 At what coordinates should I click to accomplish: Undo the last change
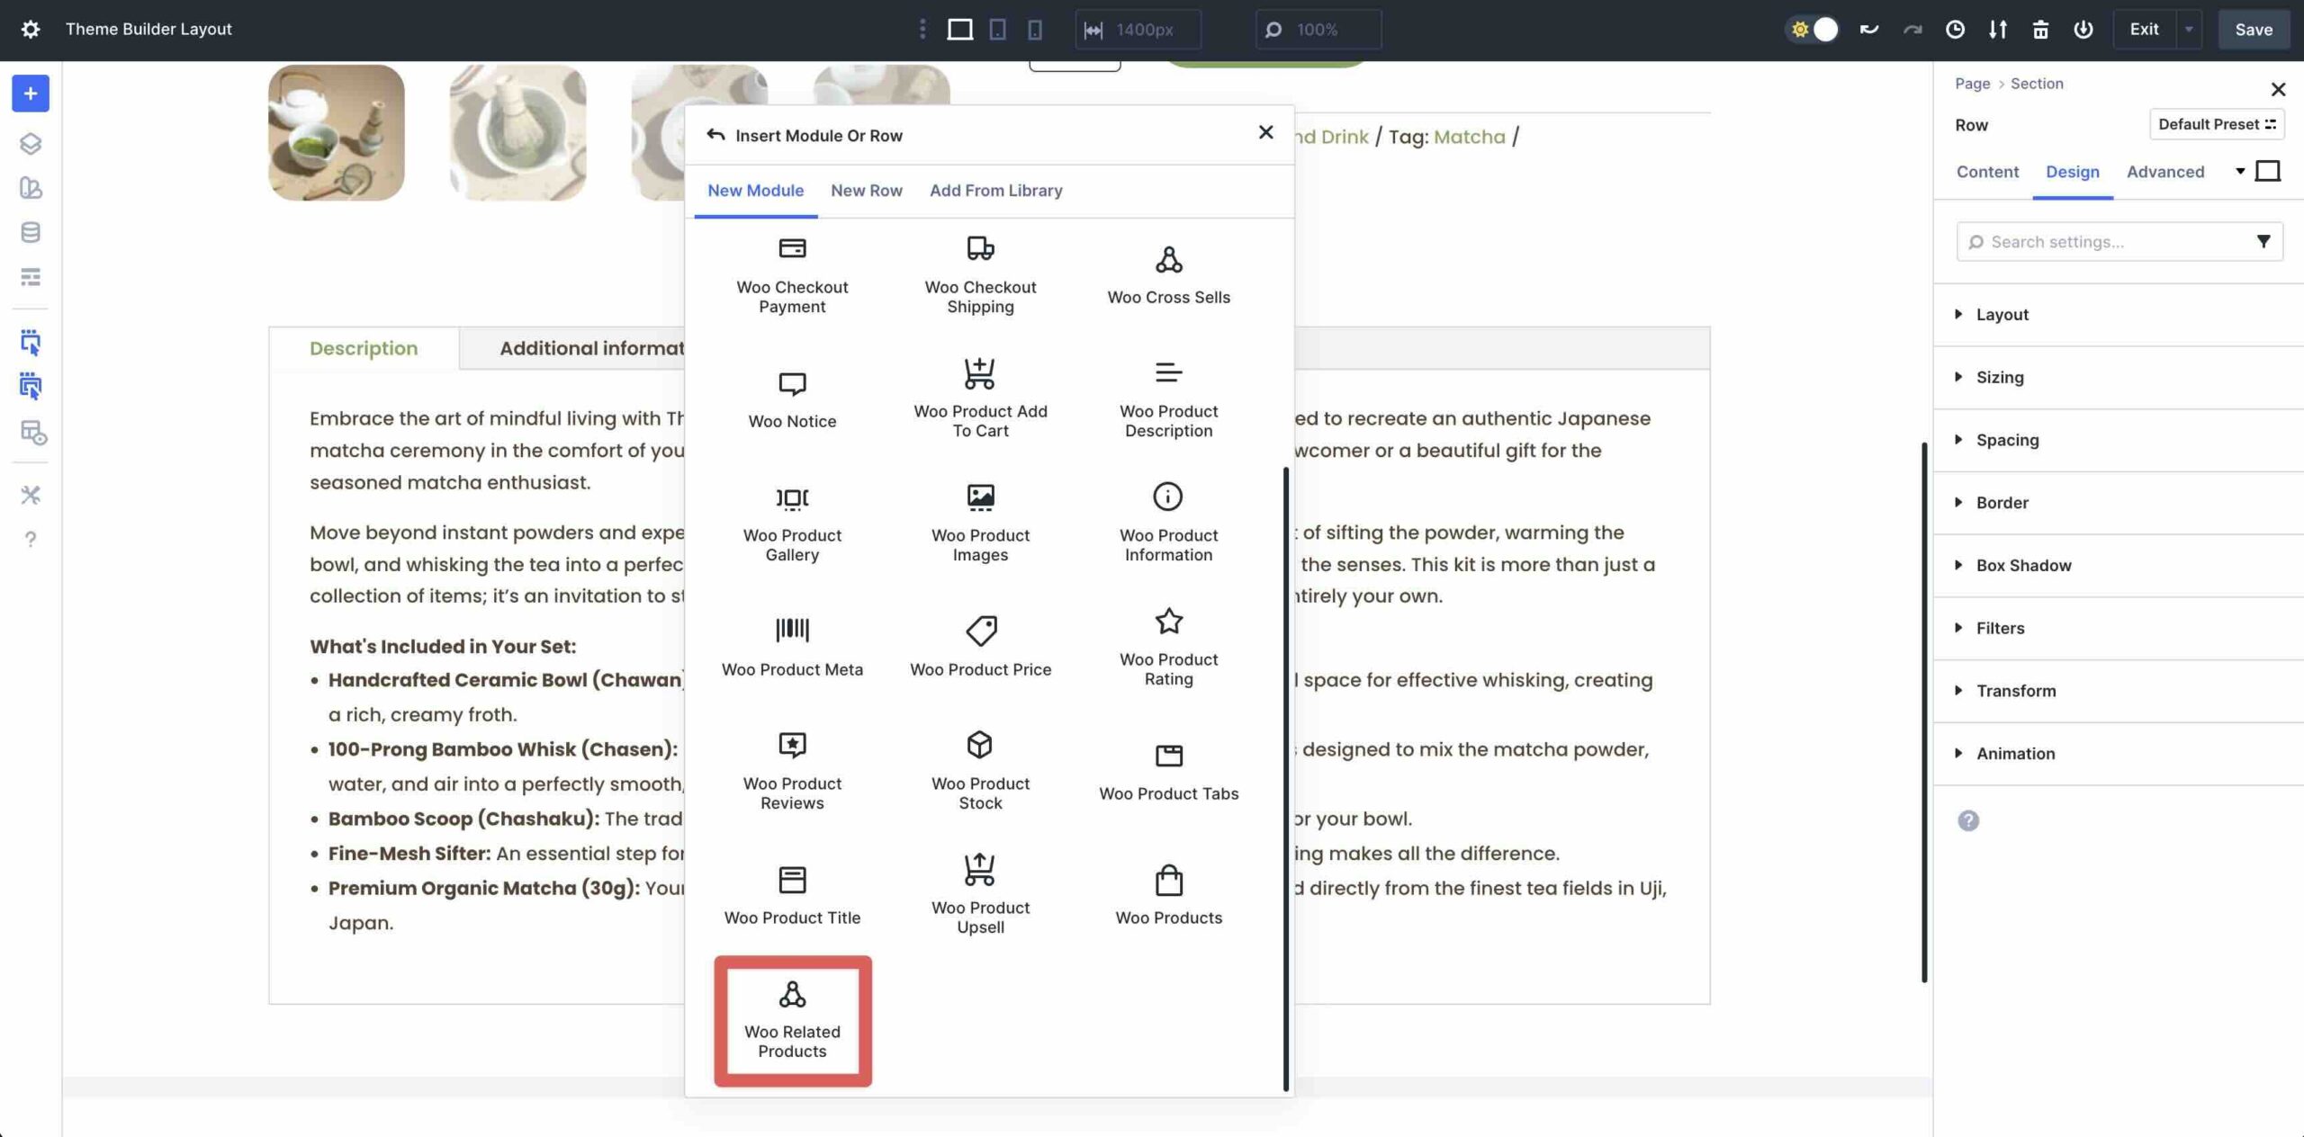point(1868,29)
